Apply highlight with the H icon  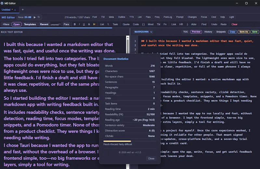pyautogui.click(x=94, y=24)
